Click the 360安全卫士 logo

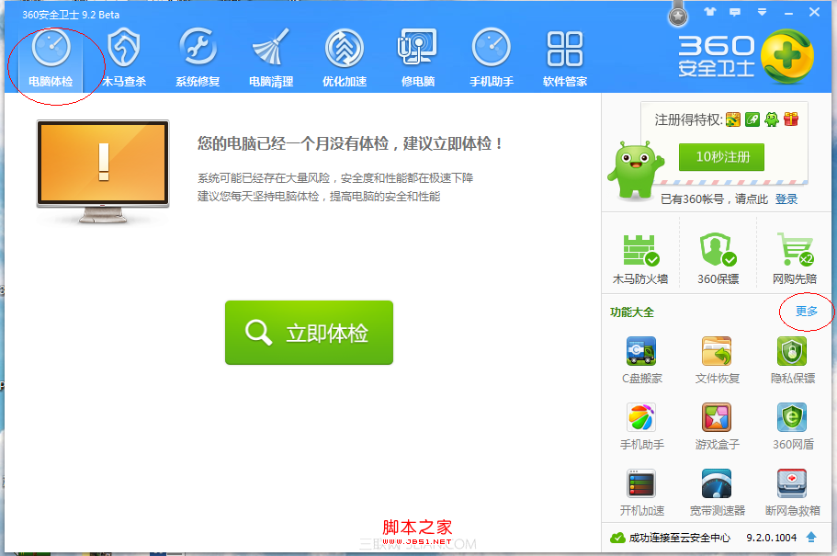746,57
